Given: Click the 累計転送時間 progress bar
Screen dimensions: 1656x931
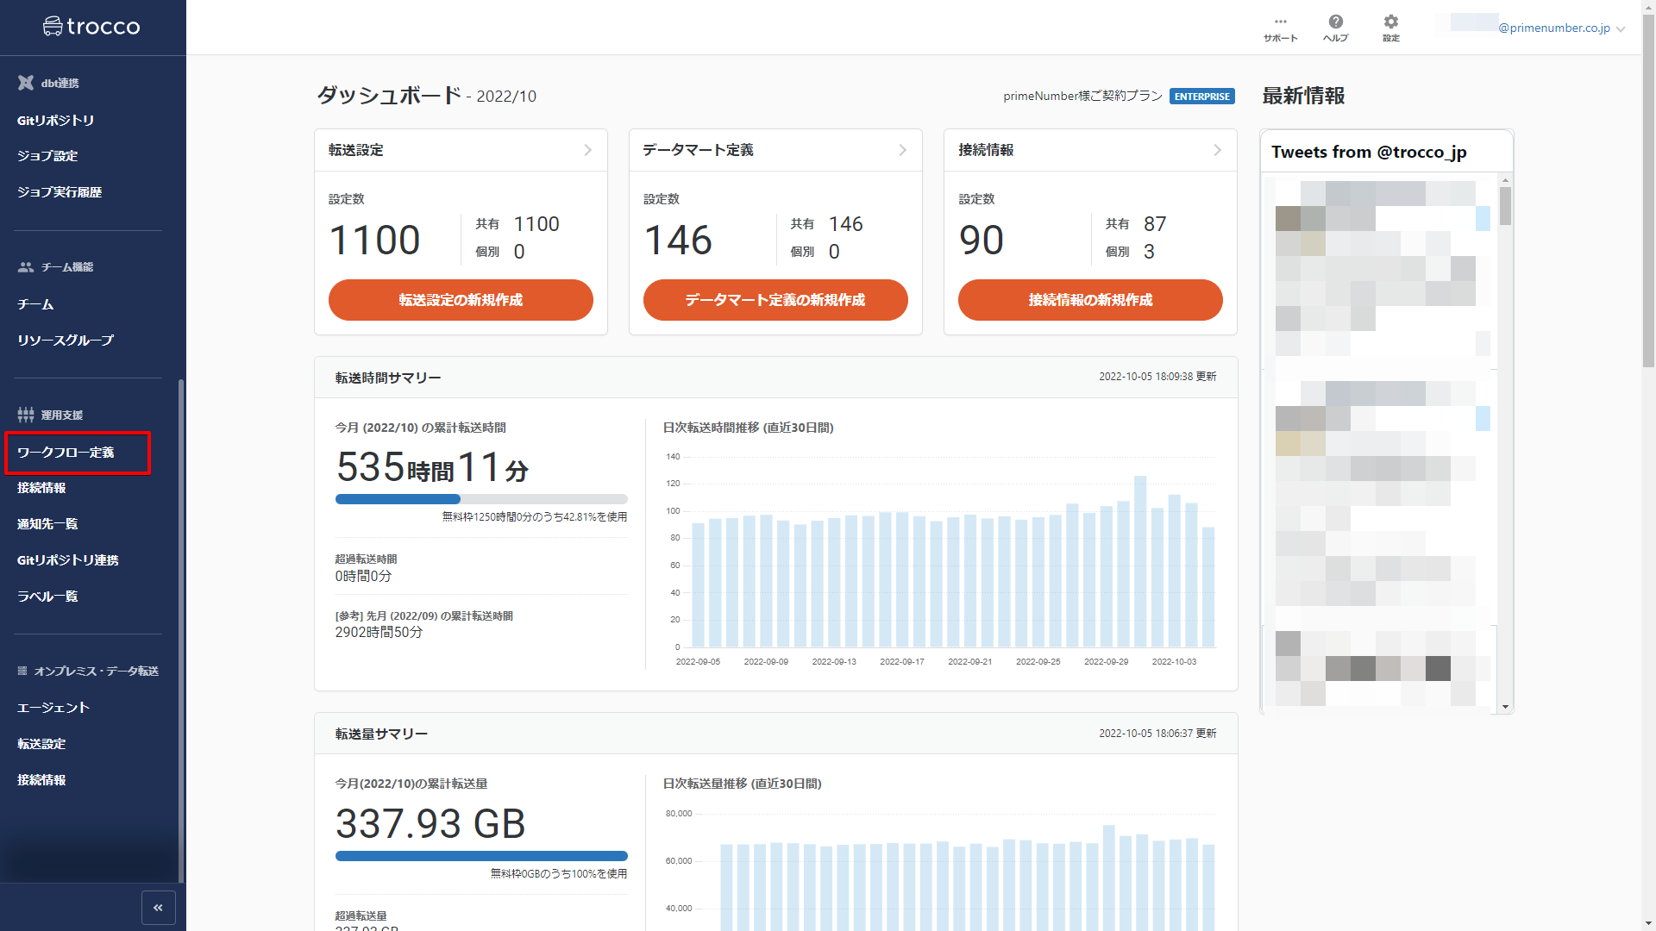Looking at the screenshot, I should pos(481,499).
